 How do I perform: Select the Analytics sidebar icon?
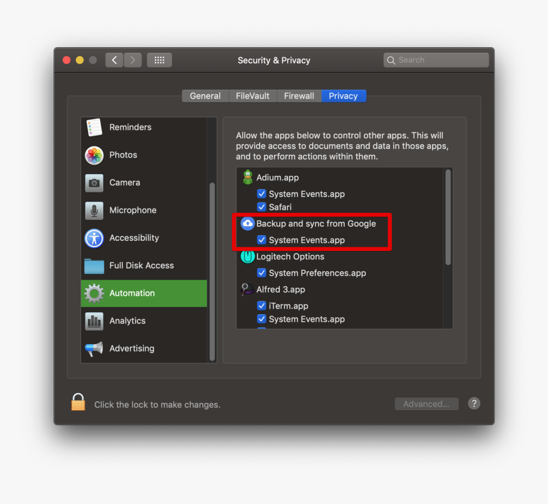[x=93, y=320]
